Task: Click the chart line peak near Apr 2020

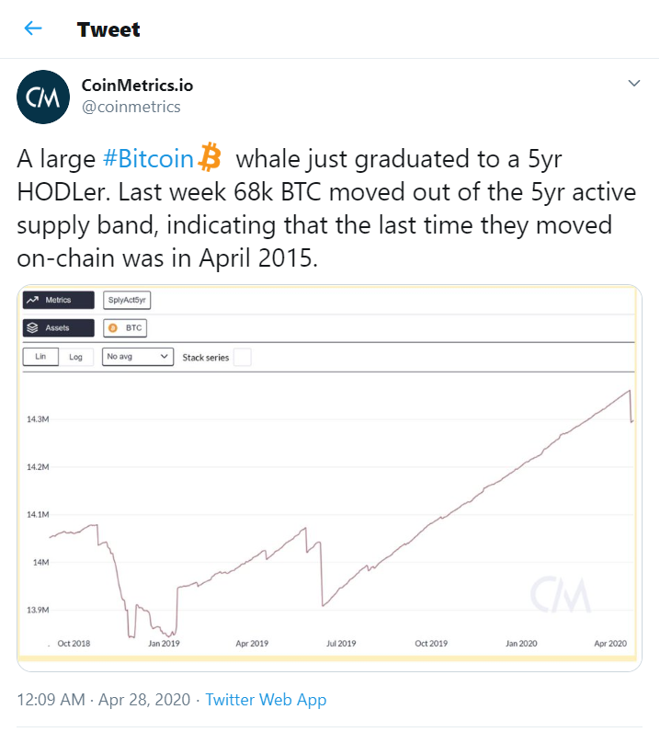Action: 630,391
